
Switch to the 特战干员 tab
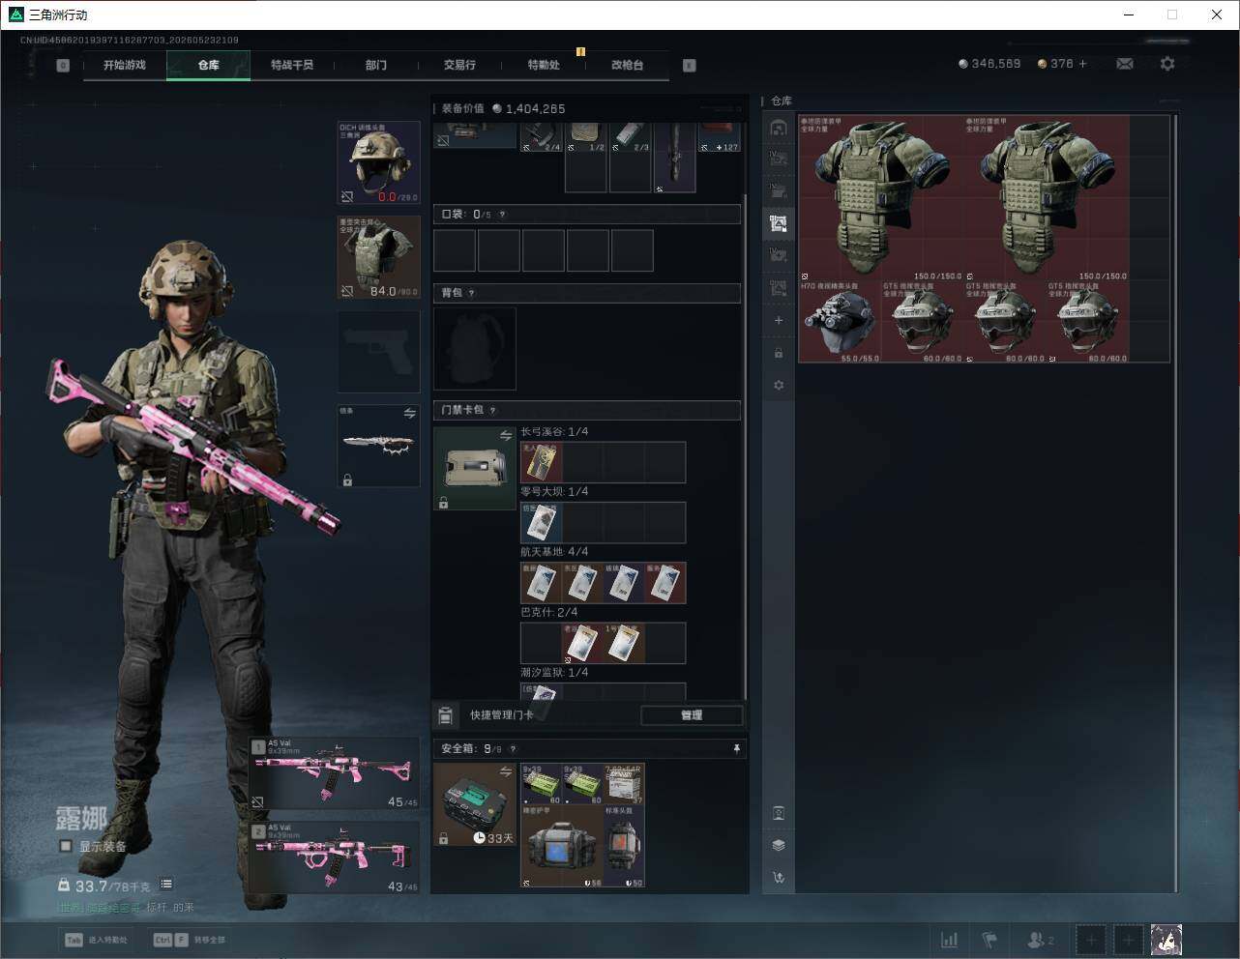click(292, 65)
